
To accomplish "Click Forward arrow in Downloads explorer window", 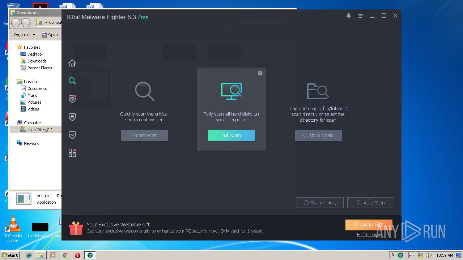I will [x=26, y=23].
